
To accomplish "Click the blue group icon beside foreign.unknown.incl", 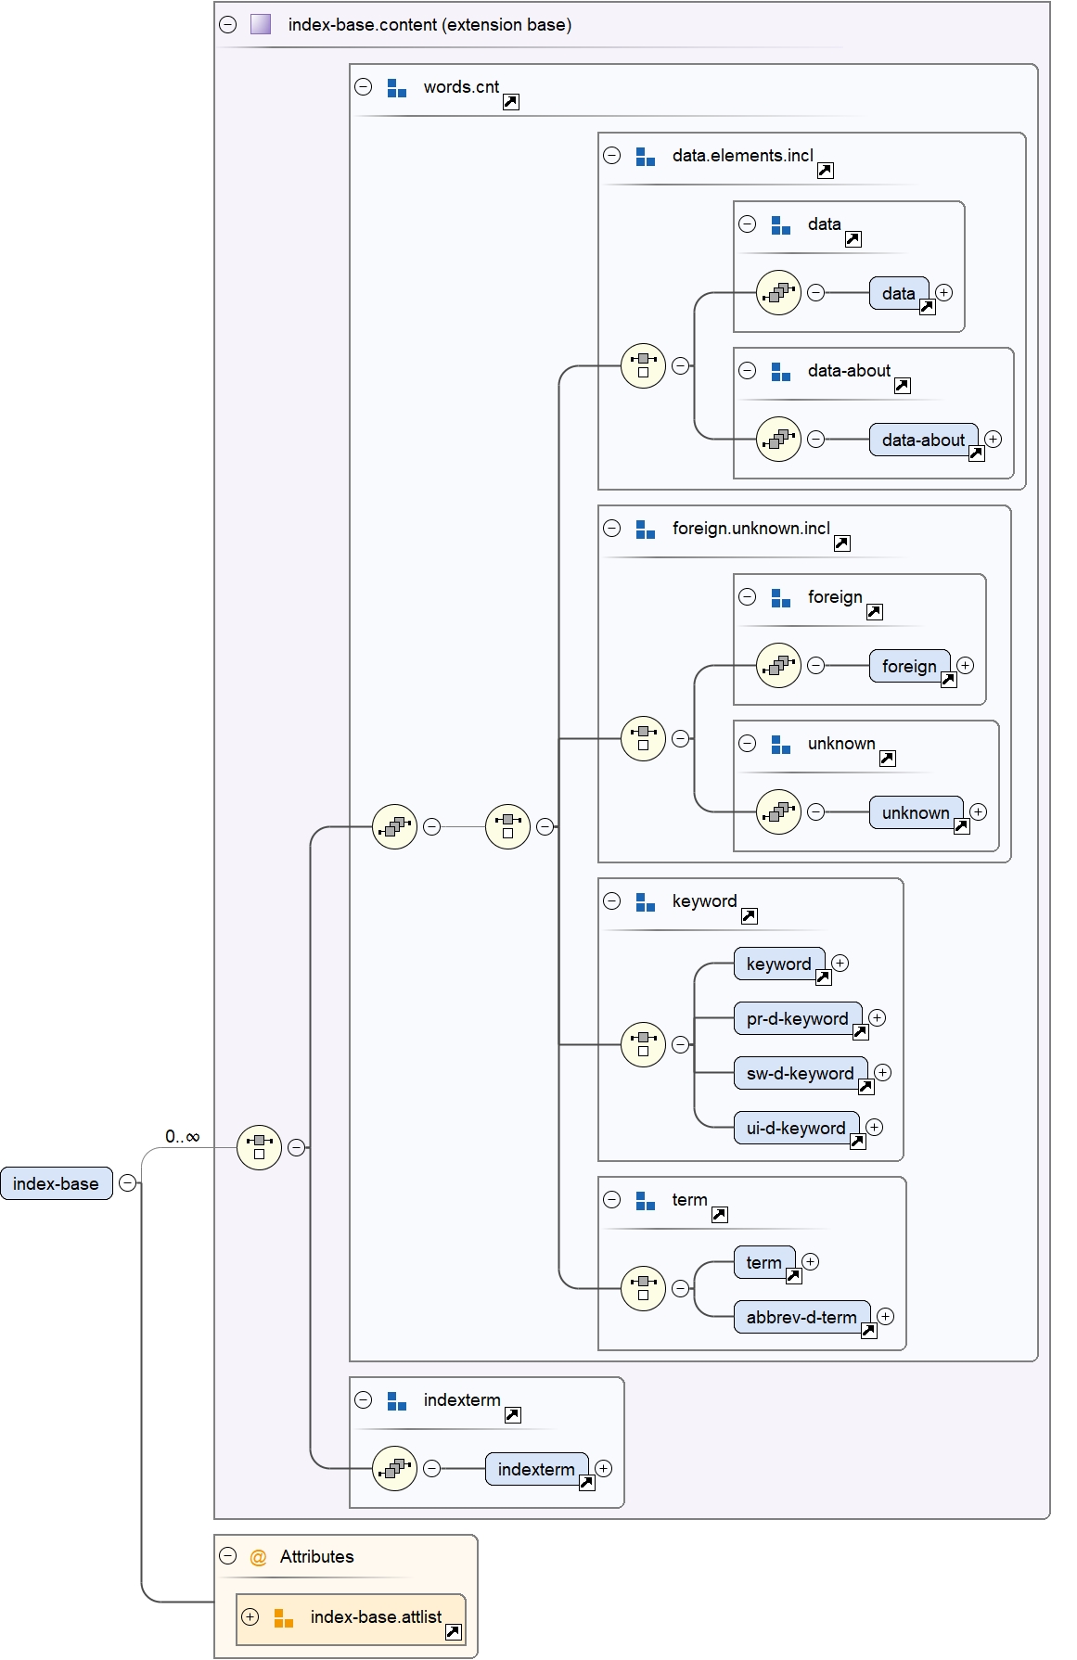I will (646, 530).
